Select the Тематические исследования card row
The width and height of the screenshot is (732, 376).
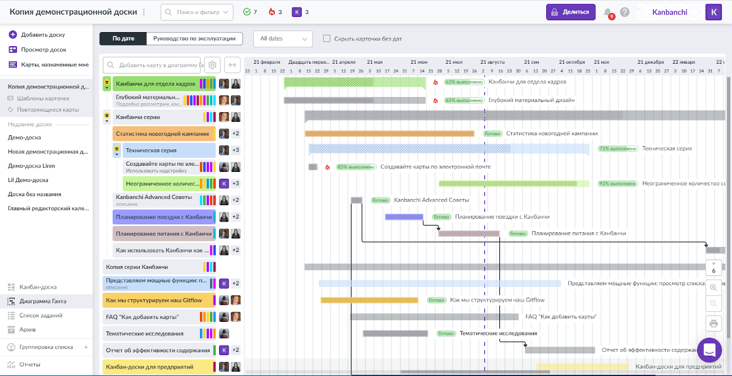(x=159, y=333)
